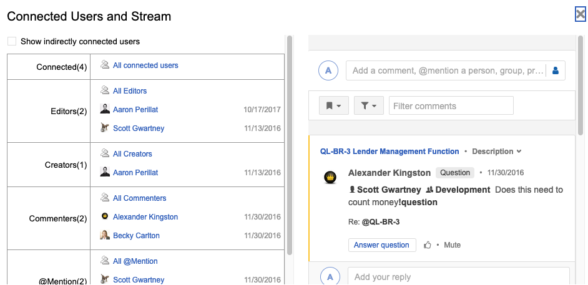Image resolution: width=588 pixels, height=285 pixels.
Task: Expand the Description dropdown chevron
Action: point(519,152)
